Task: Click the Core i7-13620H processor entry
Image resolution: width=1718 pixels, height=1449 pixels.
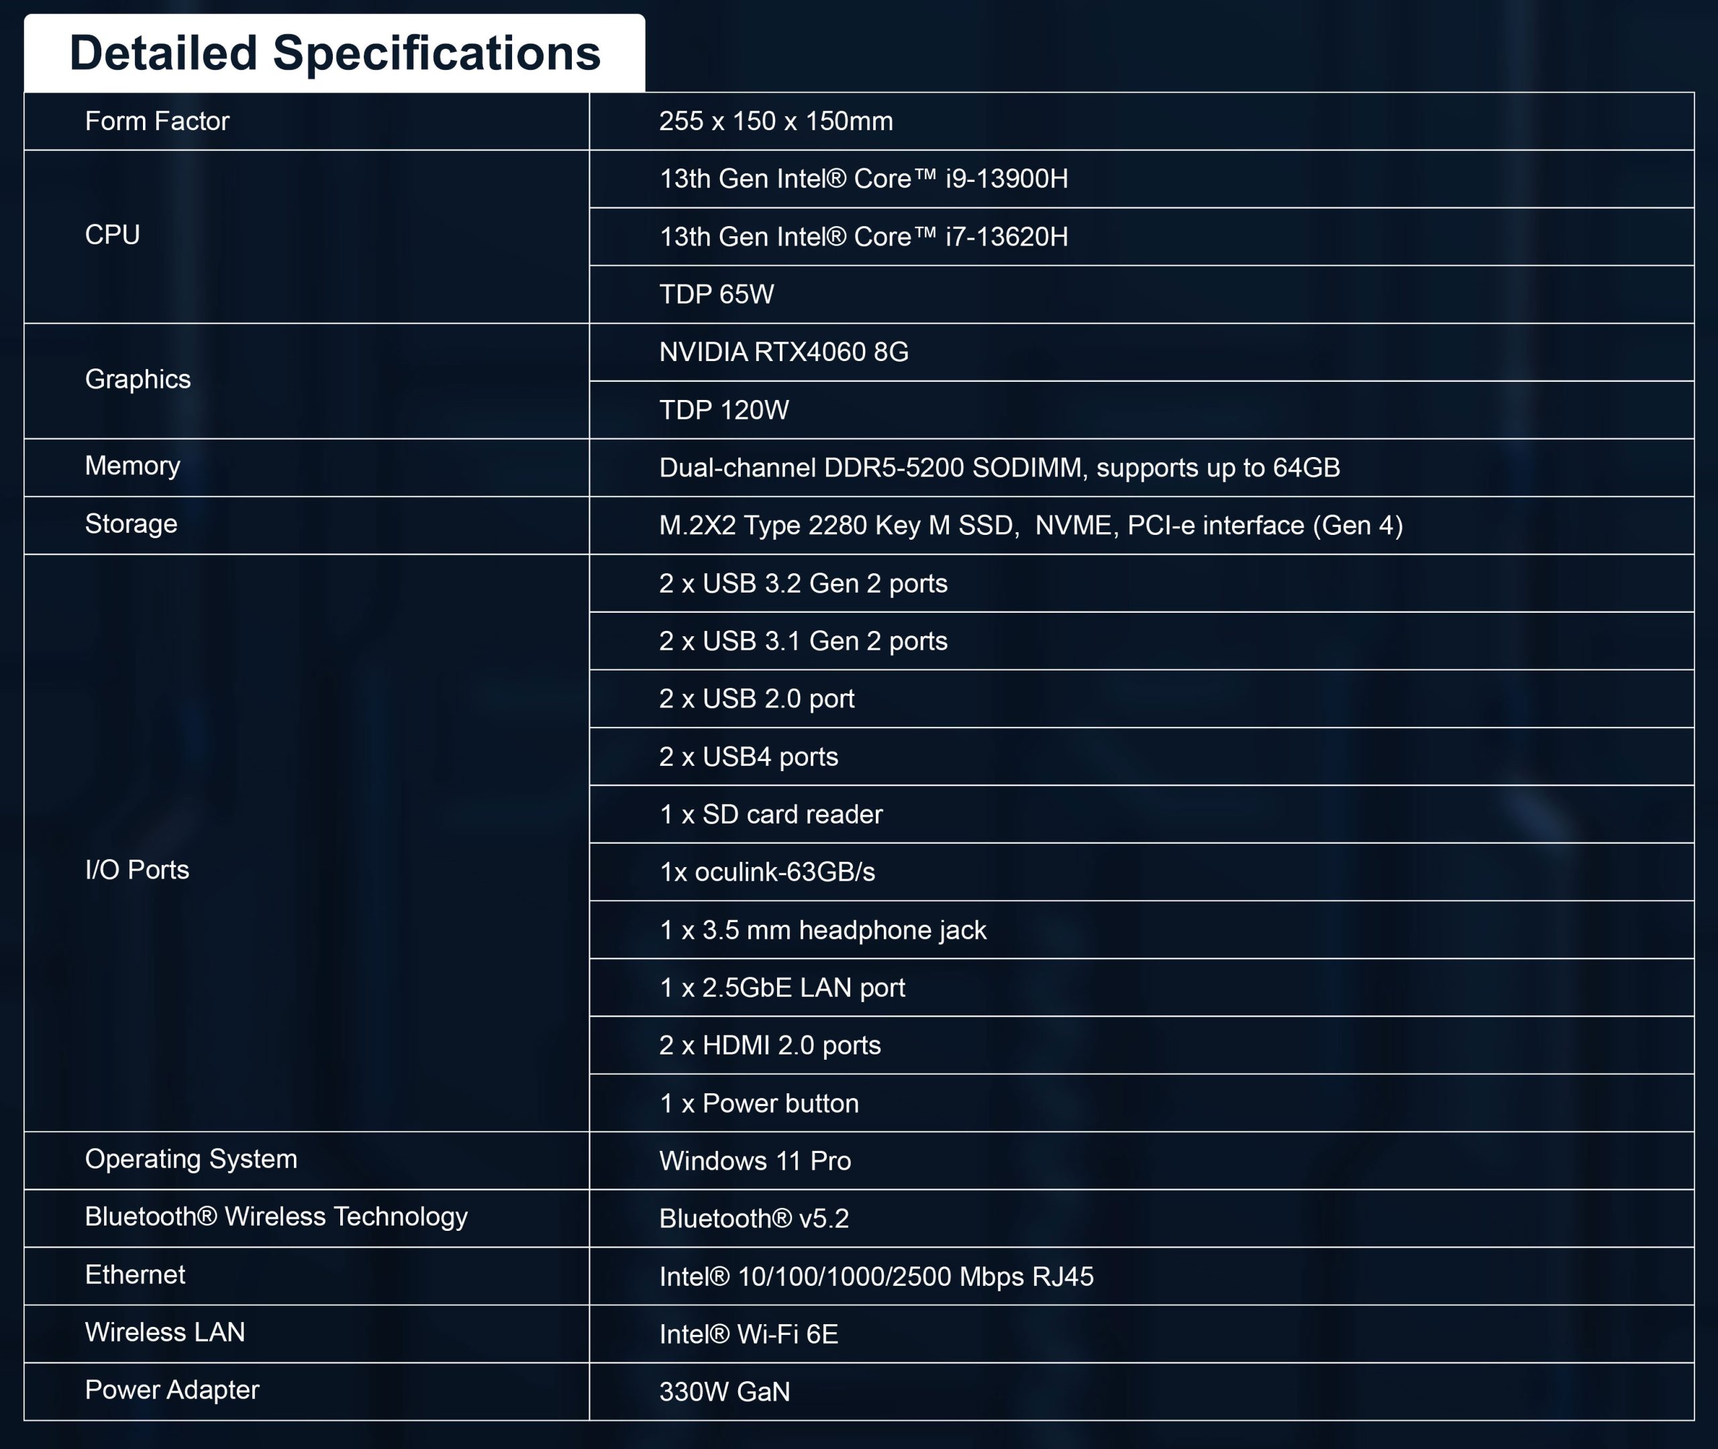Action: tap(863, 236)
